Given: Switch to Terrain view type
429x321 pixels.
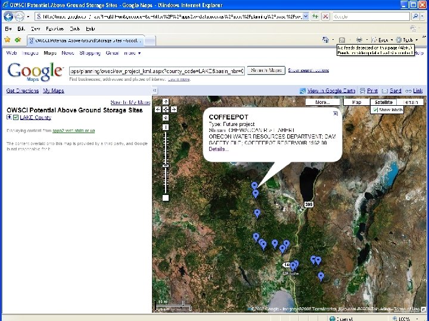Looking at the screenshot, I should click(x=410, y=102).
